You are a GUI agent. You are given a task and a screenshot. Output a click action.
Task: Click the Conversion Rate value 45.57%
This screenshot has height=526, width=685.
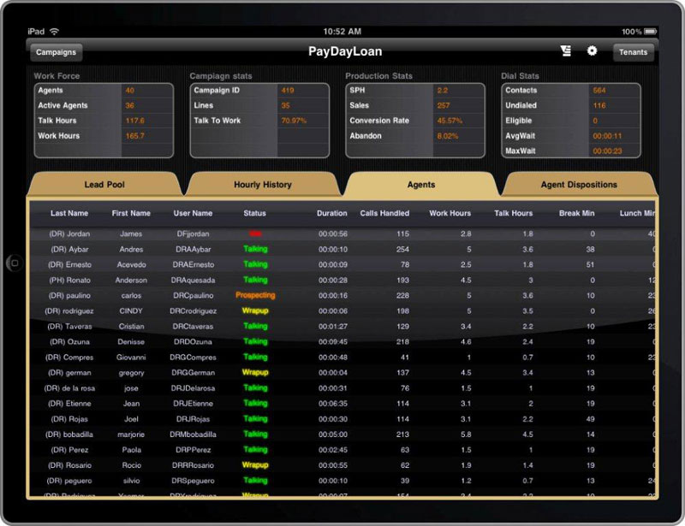(x=450, y=121)
